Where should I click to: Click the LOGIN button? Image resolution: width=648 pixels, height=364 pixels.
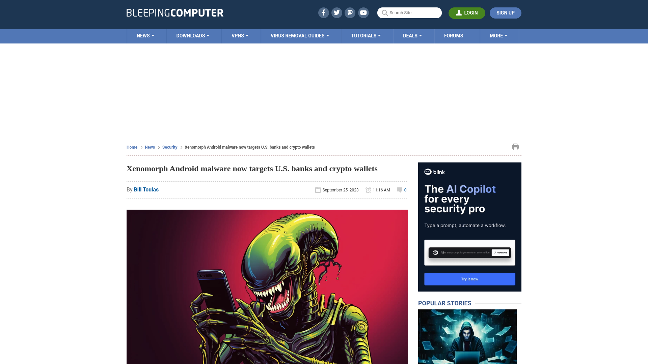tap(467, 12)
